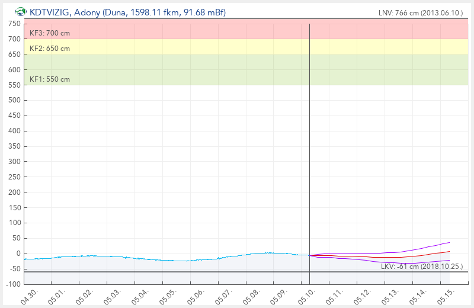Click the LNV: 766 cm record label

tap(421, 12)
